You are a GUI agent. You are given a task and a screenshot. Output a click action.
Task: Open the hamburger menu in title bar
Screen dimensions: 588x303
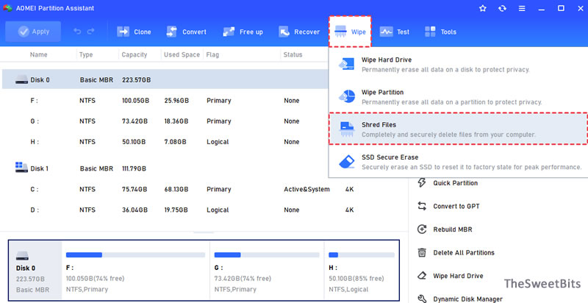tap(522, 8)
